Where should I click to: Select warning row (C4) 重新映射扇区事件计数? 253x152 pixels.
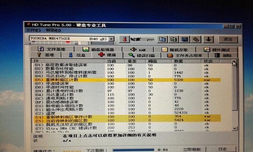pos(127,117)
